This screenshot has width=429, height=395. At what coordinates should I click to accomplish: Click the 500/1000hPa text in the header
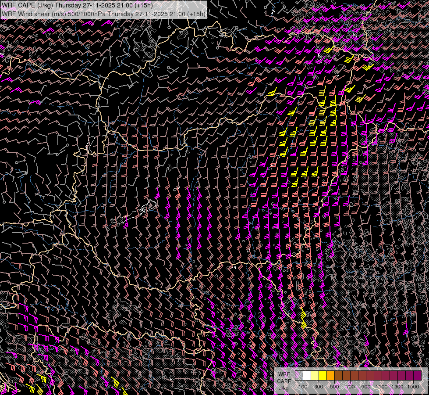point(87,14)
